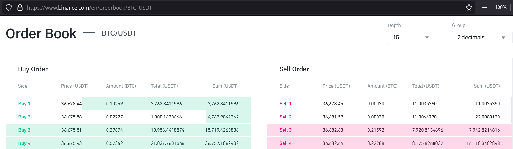
Task: Reset the 100% zoom level indicator
Action: click(x=501, y=7)
